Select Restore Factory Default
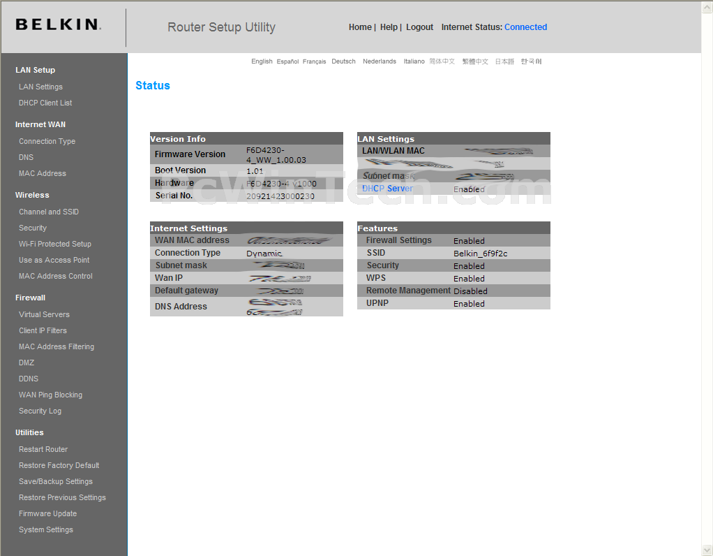 (59, 465)
